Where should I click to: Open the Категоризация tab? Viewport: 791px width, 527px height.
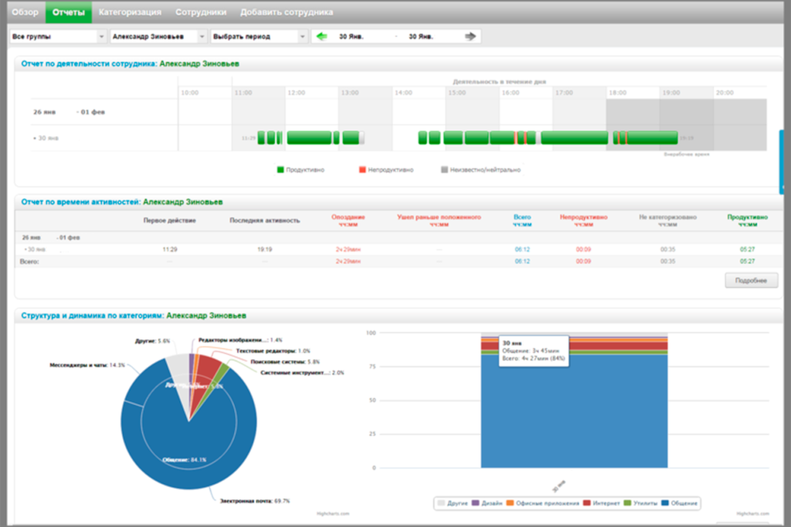[x=130, y=12]
